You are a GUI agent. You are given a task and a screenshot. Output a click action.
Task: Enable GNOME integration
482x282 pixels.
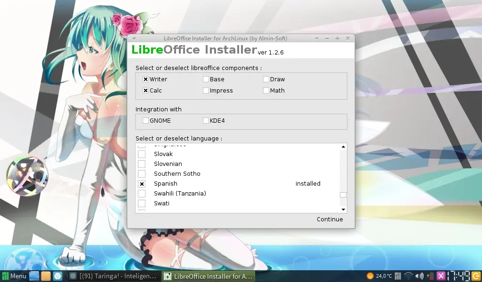[x=145, y=121]
